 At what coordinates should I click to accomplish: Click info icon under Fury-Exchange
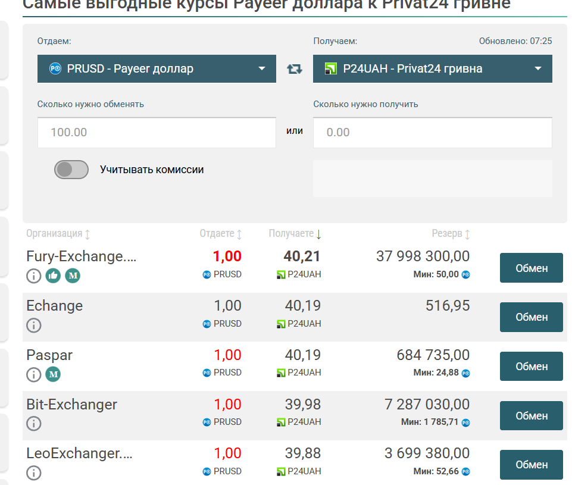[x=34, y=276]
